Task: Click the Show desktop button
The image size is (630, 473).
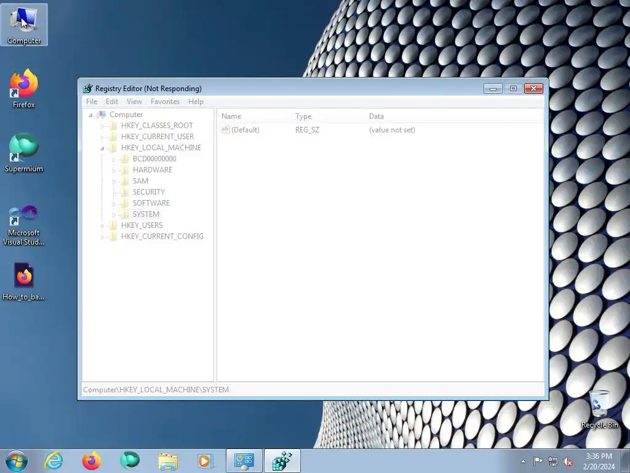Action: click(x=626, y=461)
